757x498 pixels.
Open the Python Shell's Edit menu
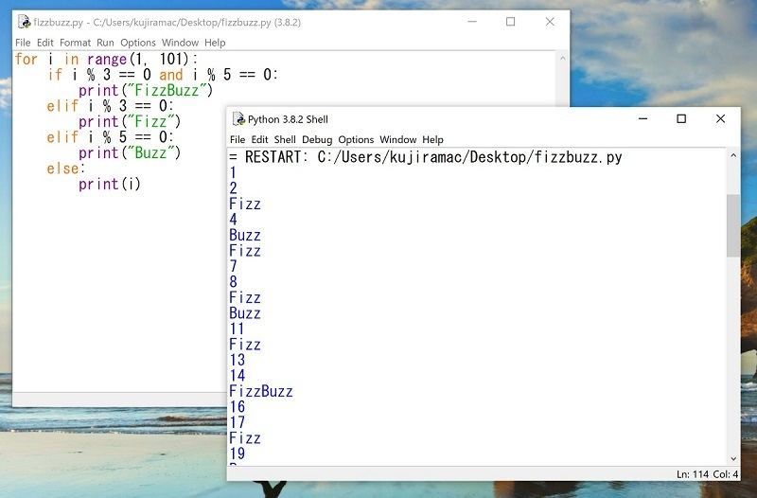pyautogui.click(x=259, y=140)
